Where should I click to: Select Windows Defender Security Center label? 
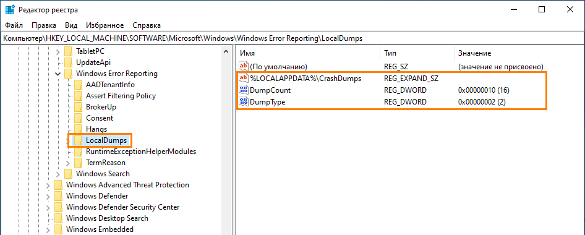(x=122, y=207)
